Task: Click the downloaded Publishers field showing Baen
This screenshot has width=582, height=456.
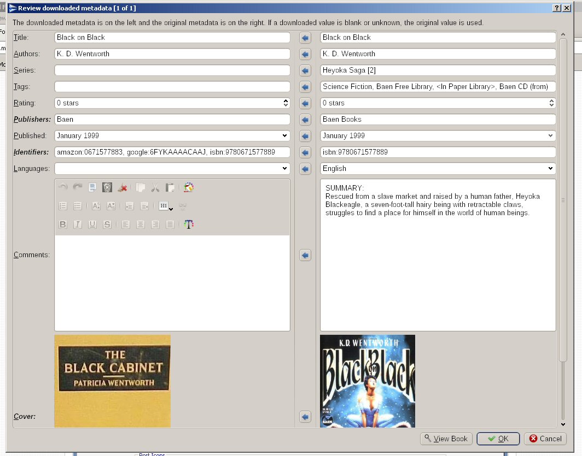Action: [172, 119]
